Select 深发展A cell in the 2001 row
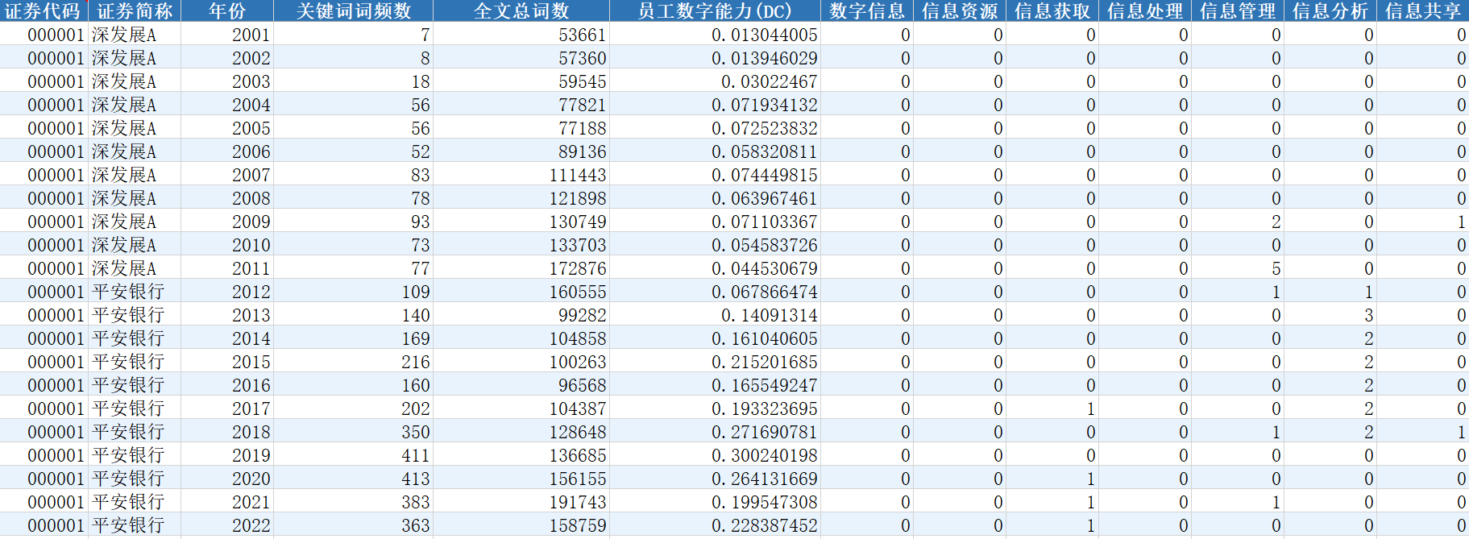Screen dimensions: 1469x539 point(135,35)
